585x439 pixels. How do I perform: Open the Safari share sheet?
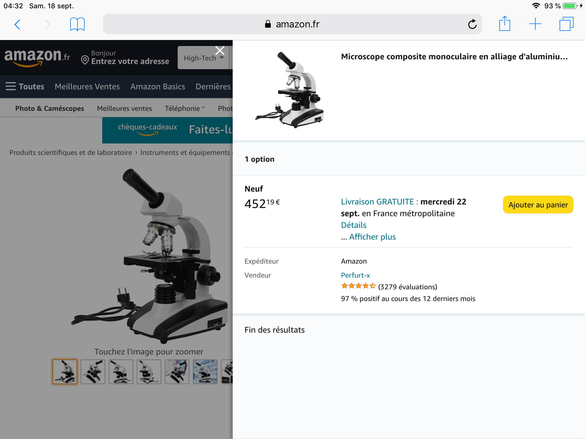[504, 24]
